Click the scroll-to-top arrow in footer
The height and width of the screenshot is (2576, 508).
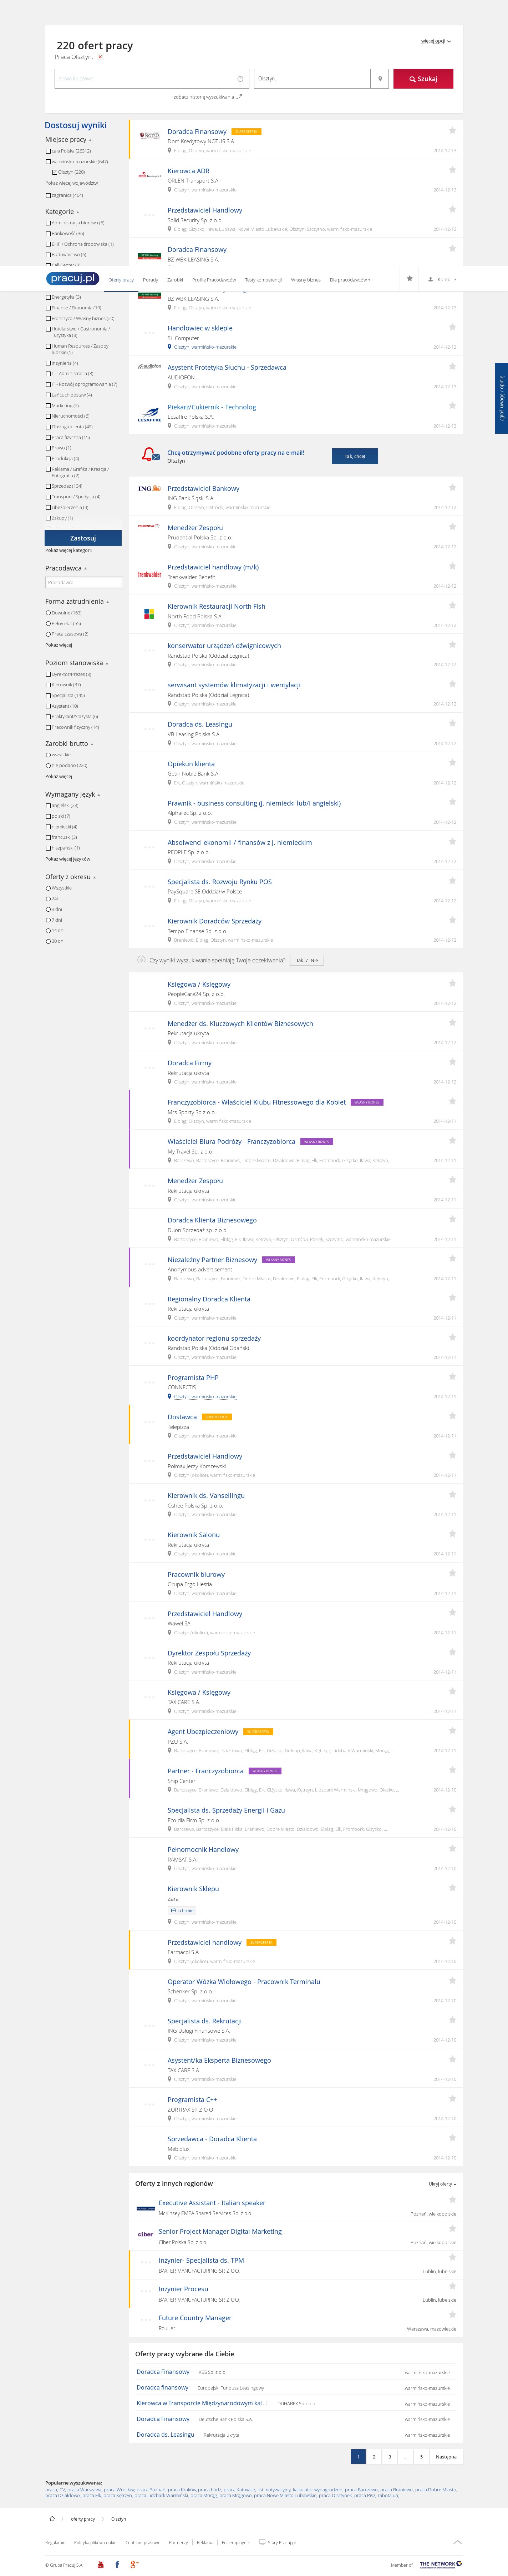point(457,2541)
